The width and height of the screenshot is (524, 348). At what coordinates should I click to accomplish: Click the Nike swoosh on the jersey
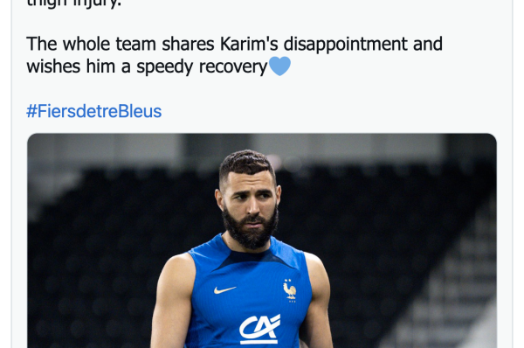pos(224,289)
